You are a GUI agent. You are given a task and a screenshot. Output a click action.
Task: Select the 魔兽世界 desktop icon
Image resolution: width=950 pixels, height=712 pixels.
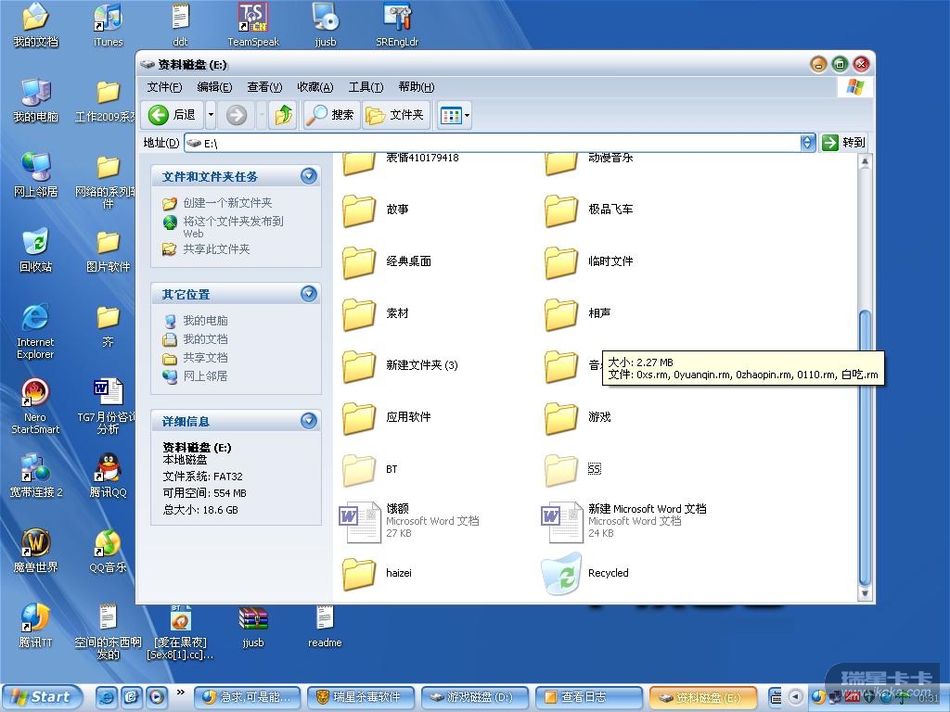coord(35,551)
